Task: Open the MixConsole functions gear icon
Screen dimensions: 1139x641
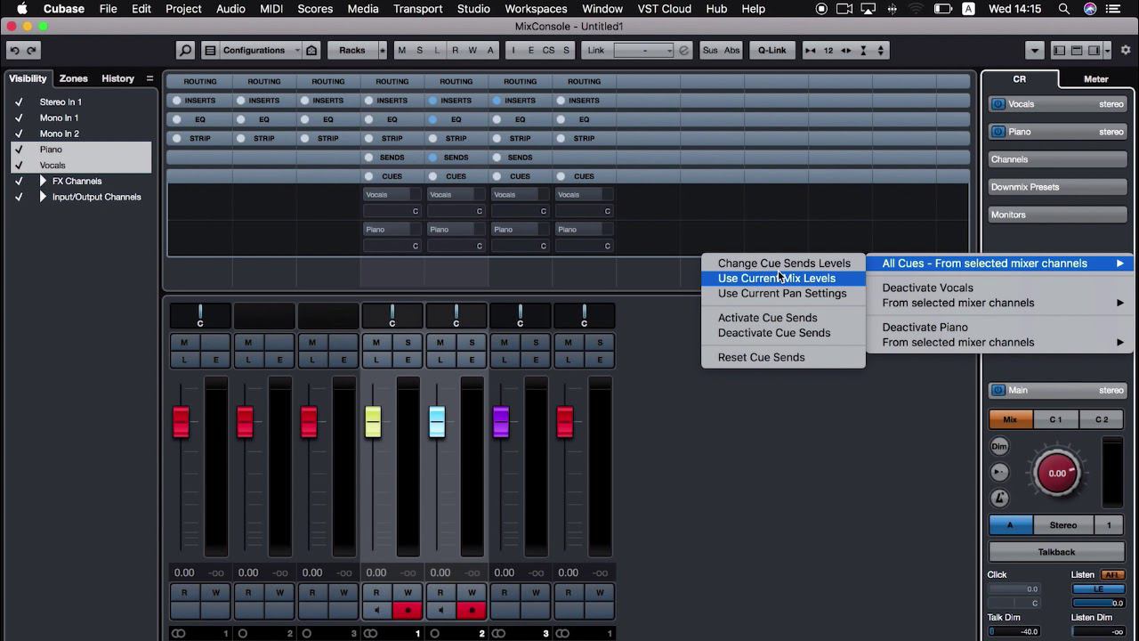Action: coord(1125,50)
